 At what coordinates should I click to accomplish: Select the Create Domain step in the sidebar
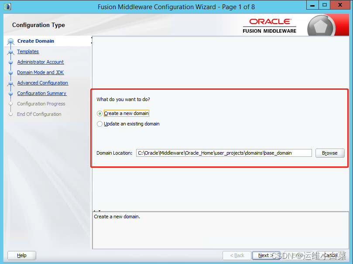pos(36,41)
